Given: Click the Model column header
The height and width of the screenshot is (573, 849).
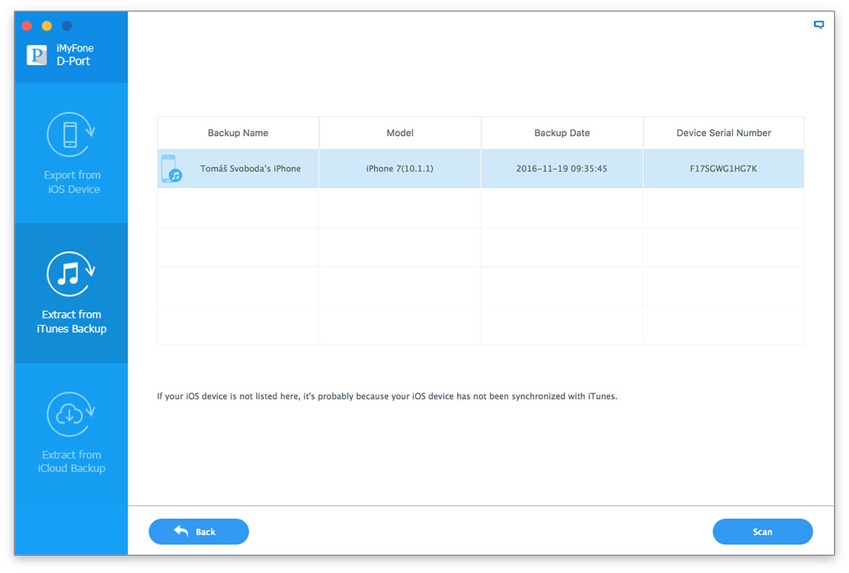Looking at the screenshot, I should tap(400, 133).
